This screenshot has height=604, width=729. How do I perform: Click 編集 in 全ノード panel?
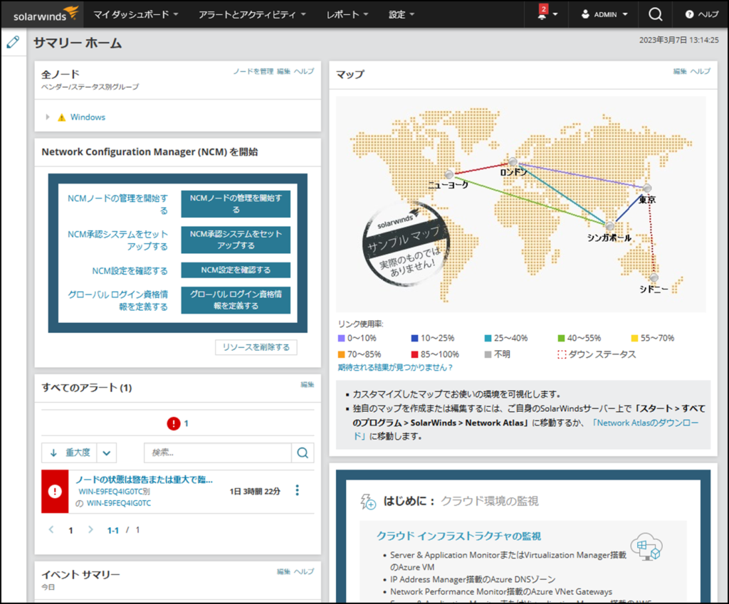pyautogui.click(x=283, y=71)
